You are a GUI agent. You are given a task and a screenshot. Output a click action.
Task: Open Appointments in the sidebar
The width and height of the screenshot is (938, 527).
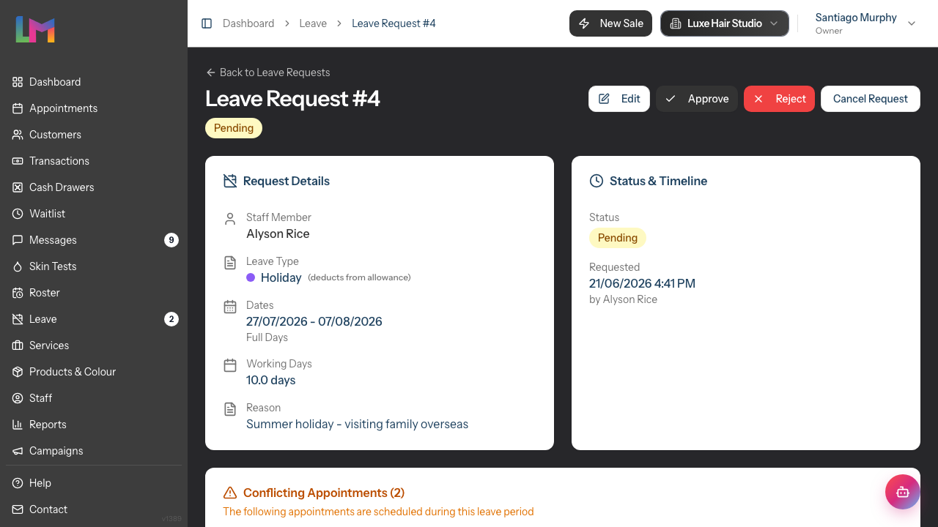click(x=94, y=108)
